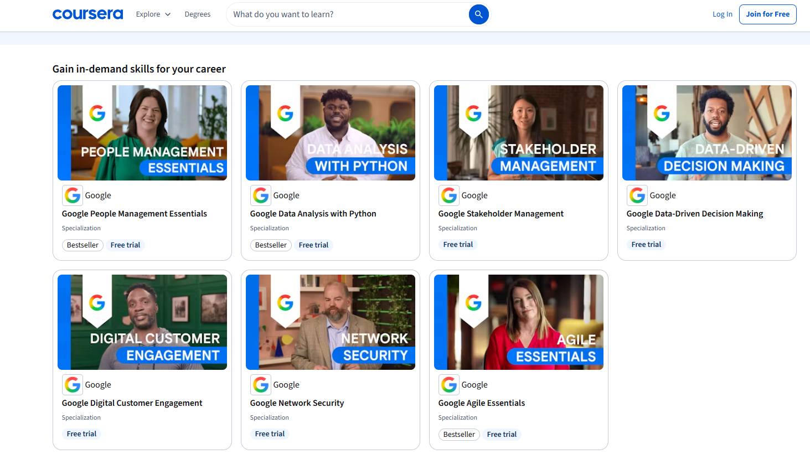This screenshot has width=810, height=454.
Task: Click Bestseller badge on Data Analysis card
Action: 271,245
